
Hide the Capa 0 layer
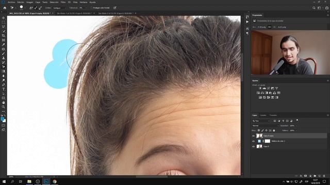(x=253, y=146)
